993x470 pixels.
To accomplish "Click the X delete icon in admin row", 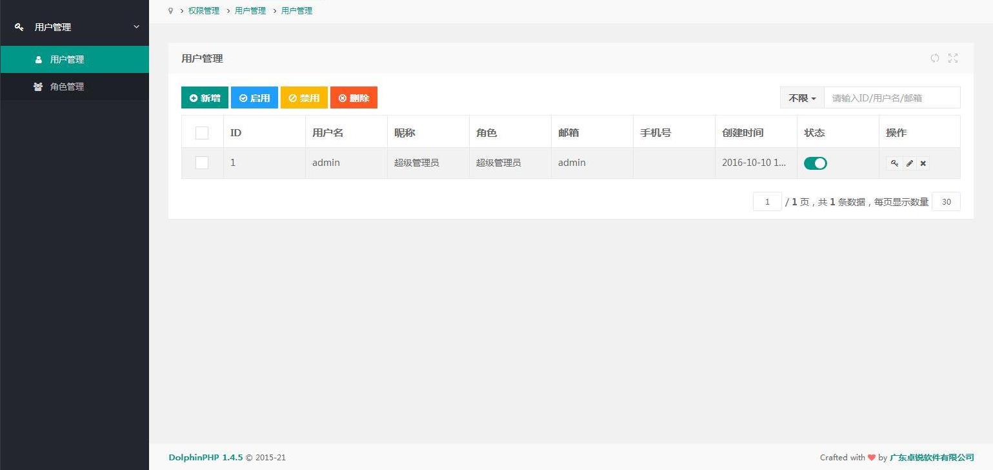I will [x=923, y=163].
